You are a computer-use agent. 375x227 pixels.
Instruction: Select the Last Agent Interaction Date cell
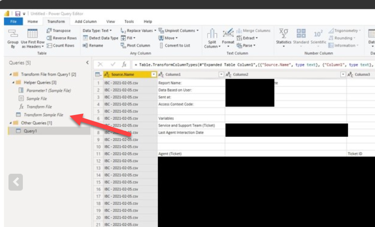pos(191,132)
